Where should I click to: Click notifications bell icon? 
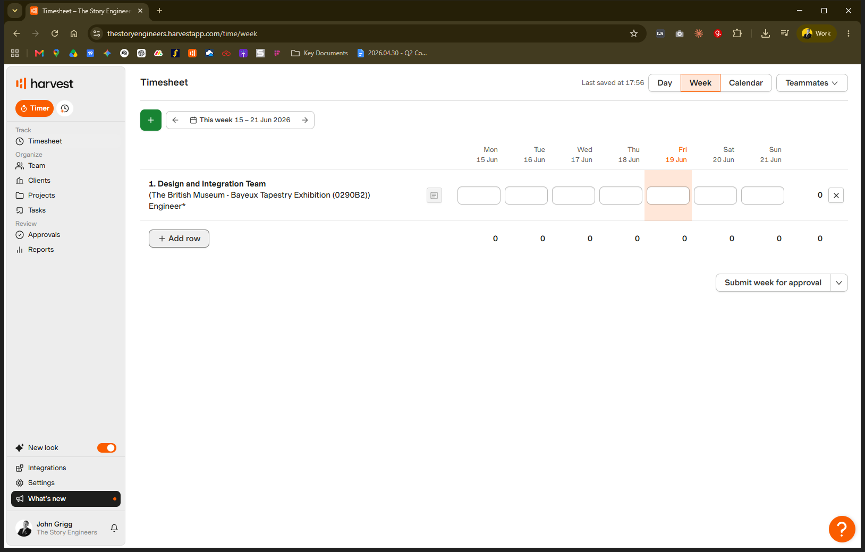tap(114, 528)
